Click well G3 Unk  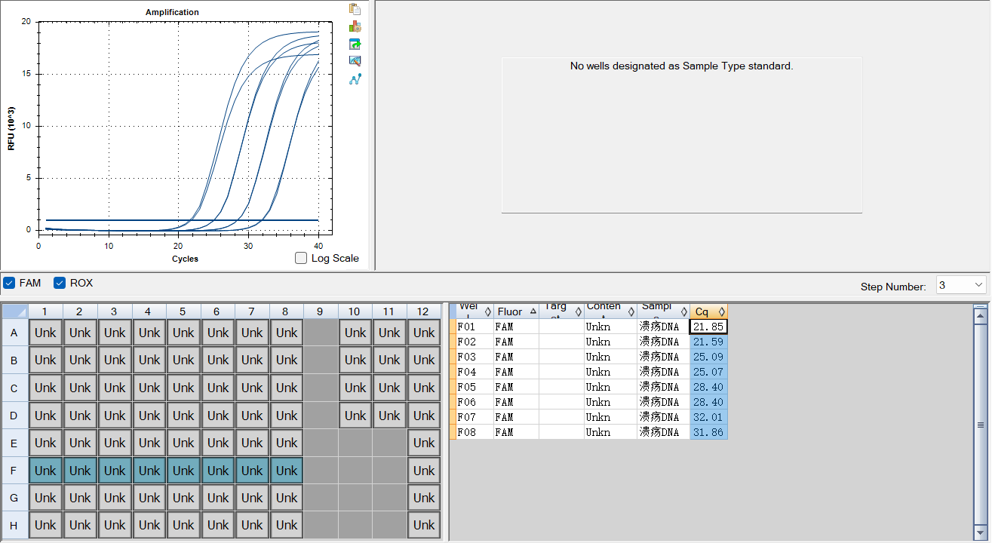point(115,498)
